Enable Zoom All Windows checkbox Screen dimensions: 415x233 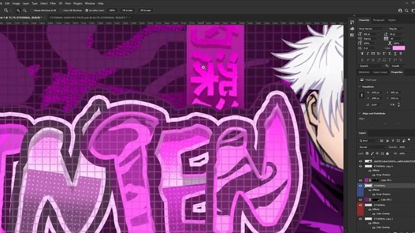point(61,10)
